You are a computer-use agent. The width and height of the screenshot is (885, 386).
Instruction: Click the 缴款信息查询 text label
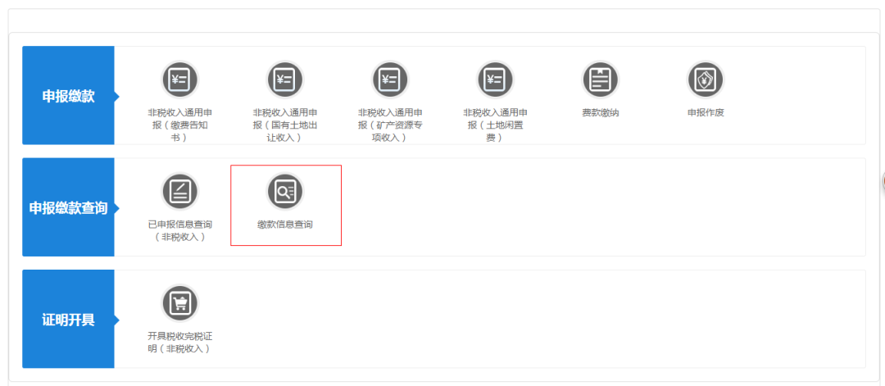tap(285, 224)
